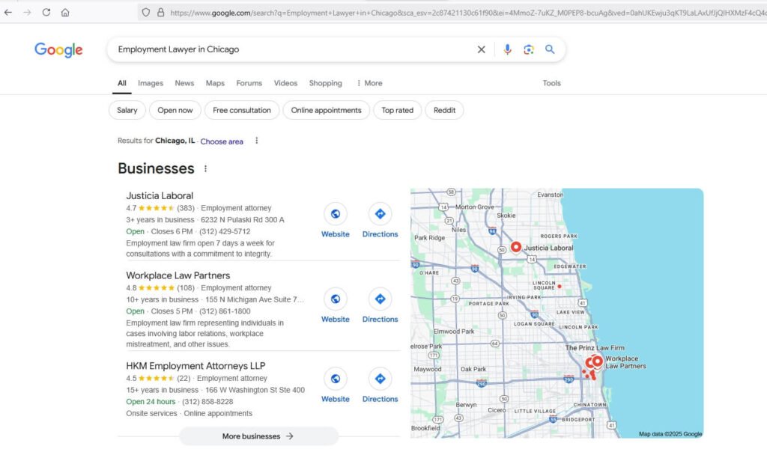Viewport: 767px width, 467px height.
Task: Click the 166 W Washington St address
Action: pyautogui.click(x=255, y=390)
